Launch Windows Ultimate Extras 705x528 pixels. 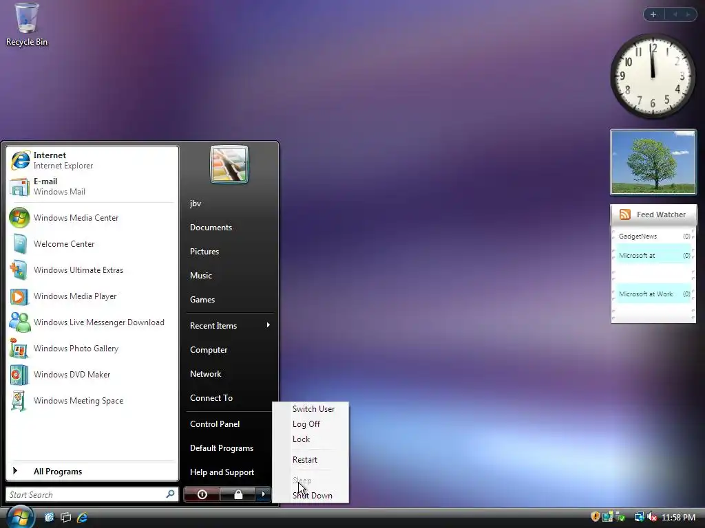(92, 269)
